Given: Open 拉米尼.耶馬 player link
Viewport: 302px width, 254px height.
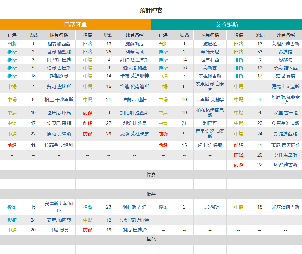Looking at the screenshot, I should tap(59, 113).
